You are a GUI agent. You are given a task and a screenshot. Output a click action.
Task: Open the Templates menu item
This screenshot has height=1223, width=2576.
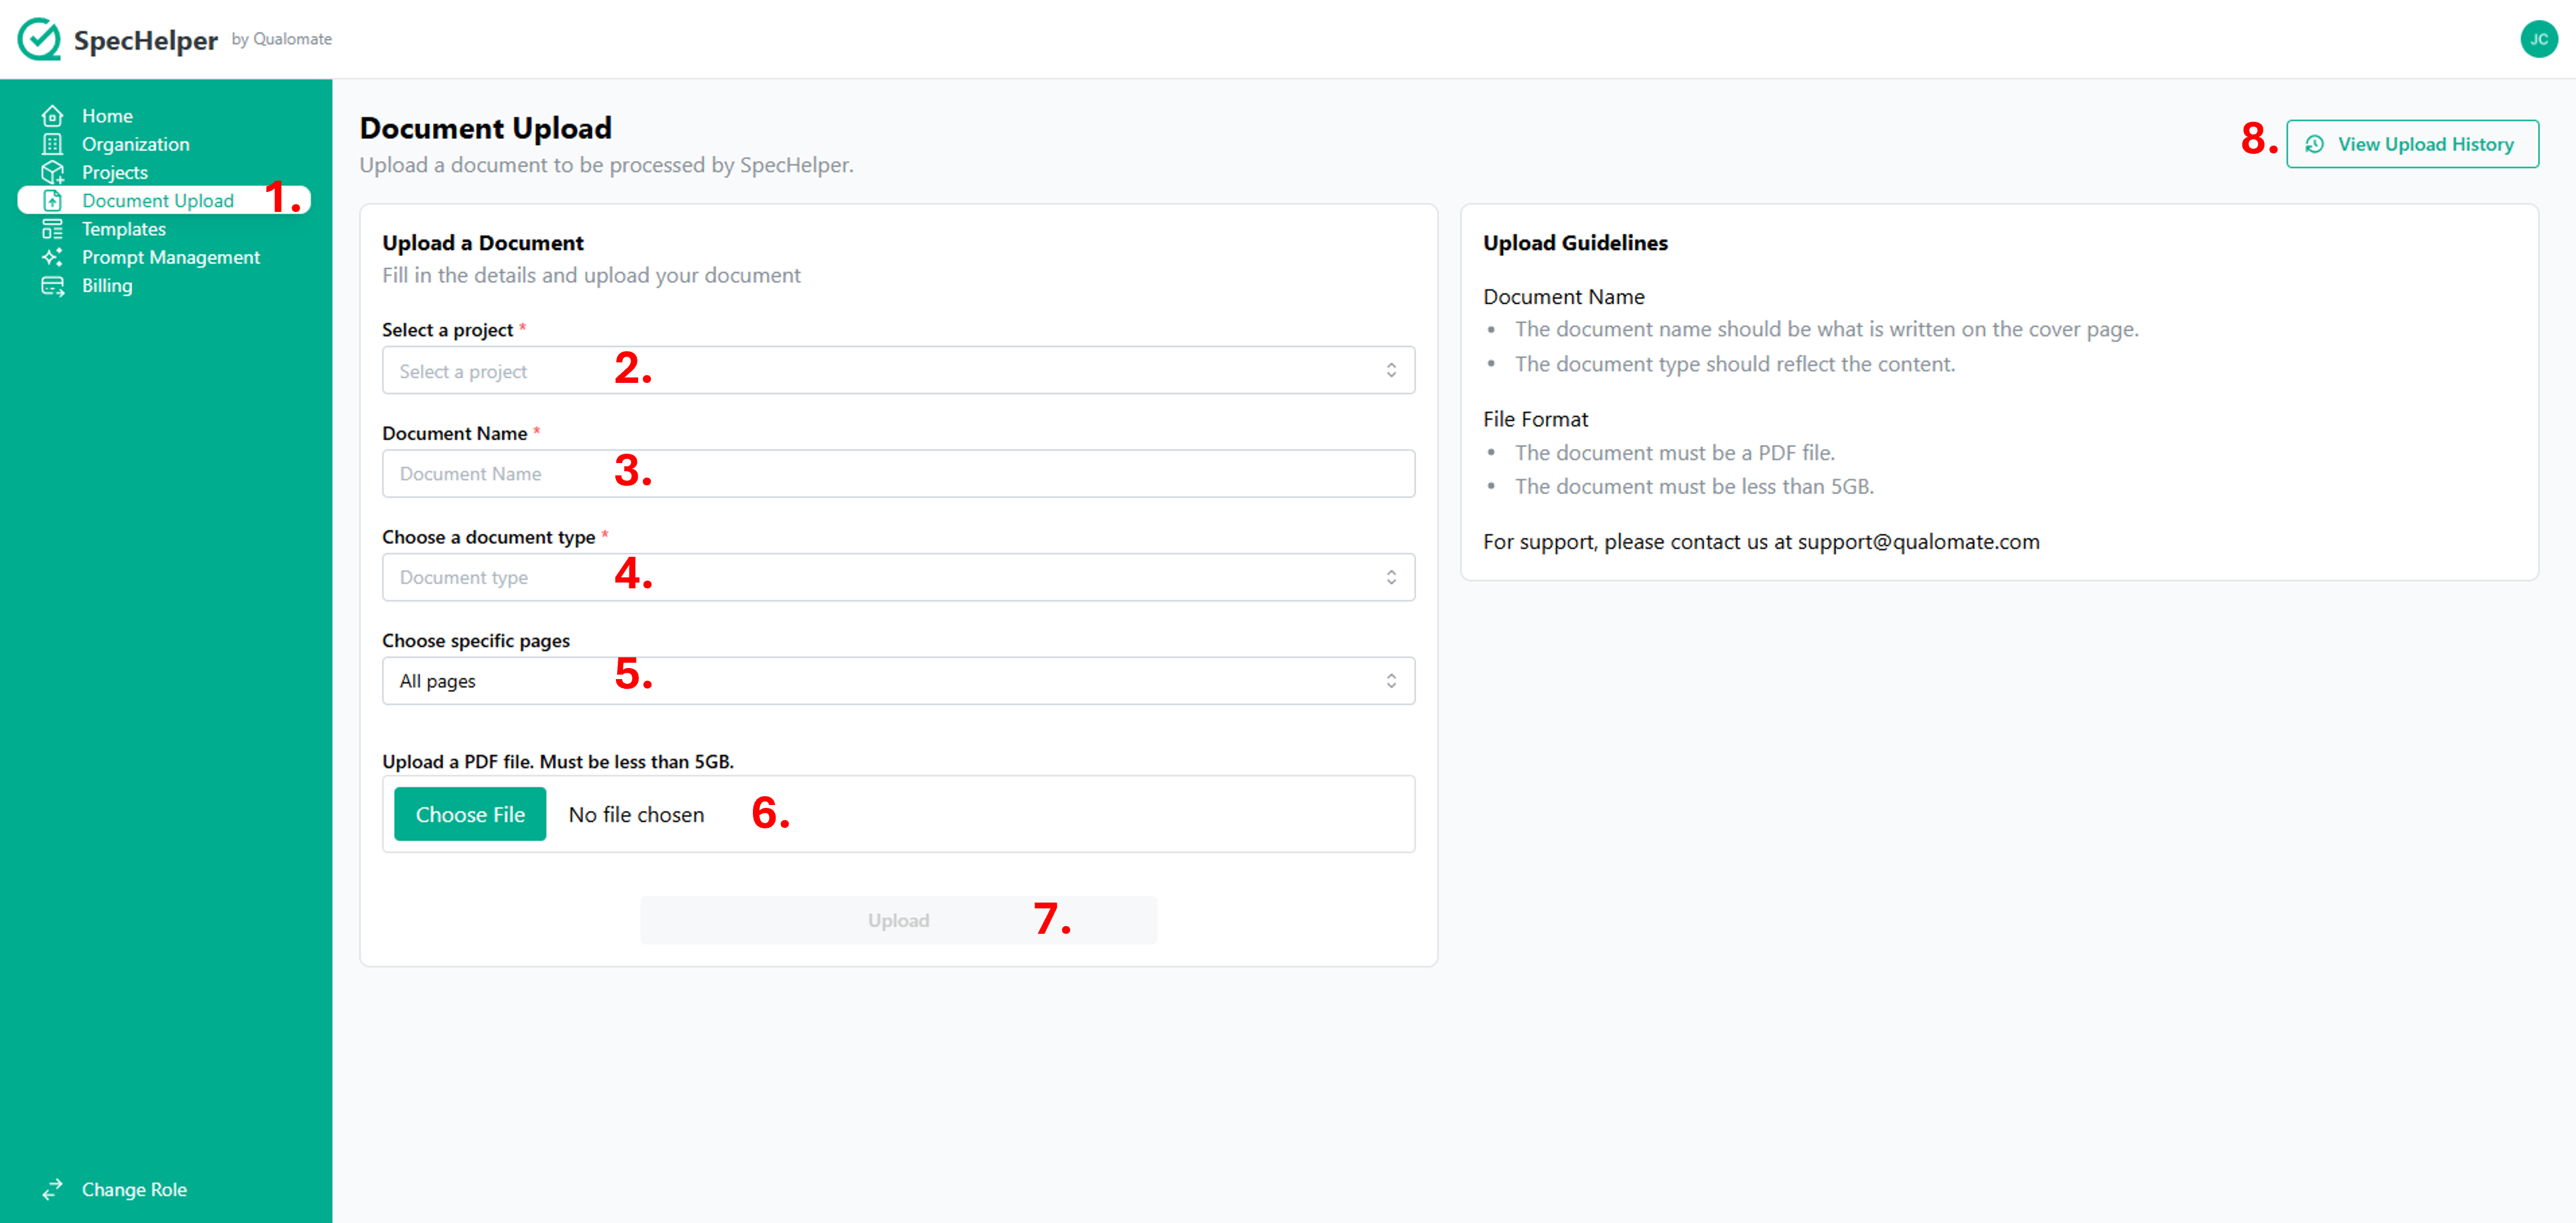[x=124, y=229]
